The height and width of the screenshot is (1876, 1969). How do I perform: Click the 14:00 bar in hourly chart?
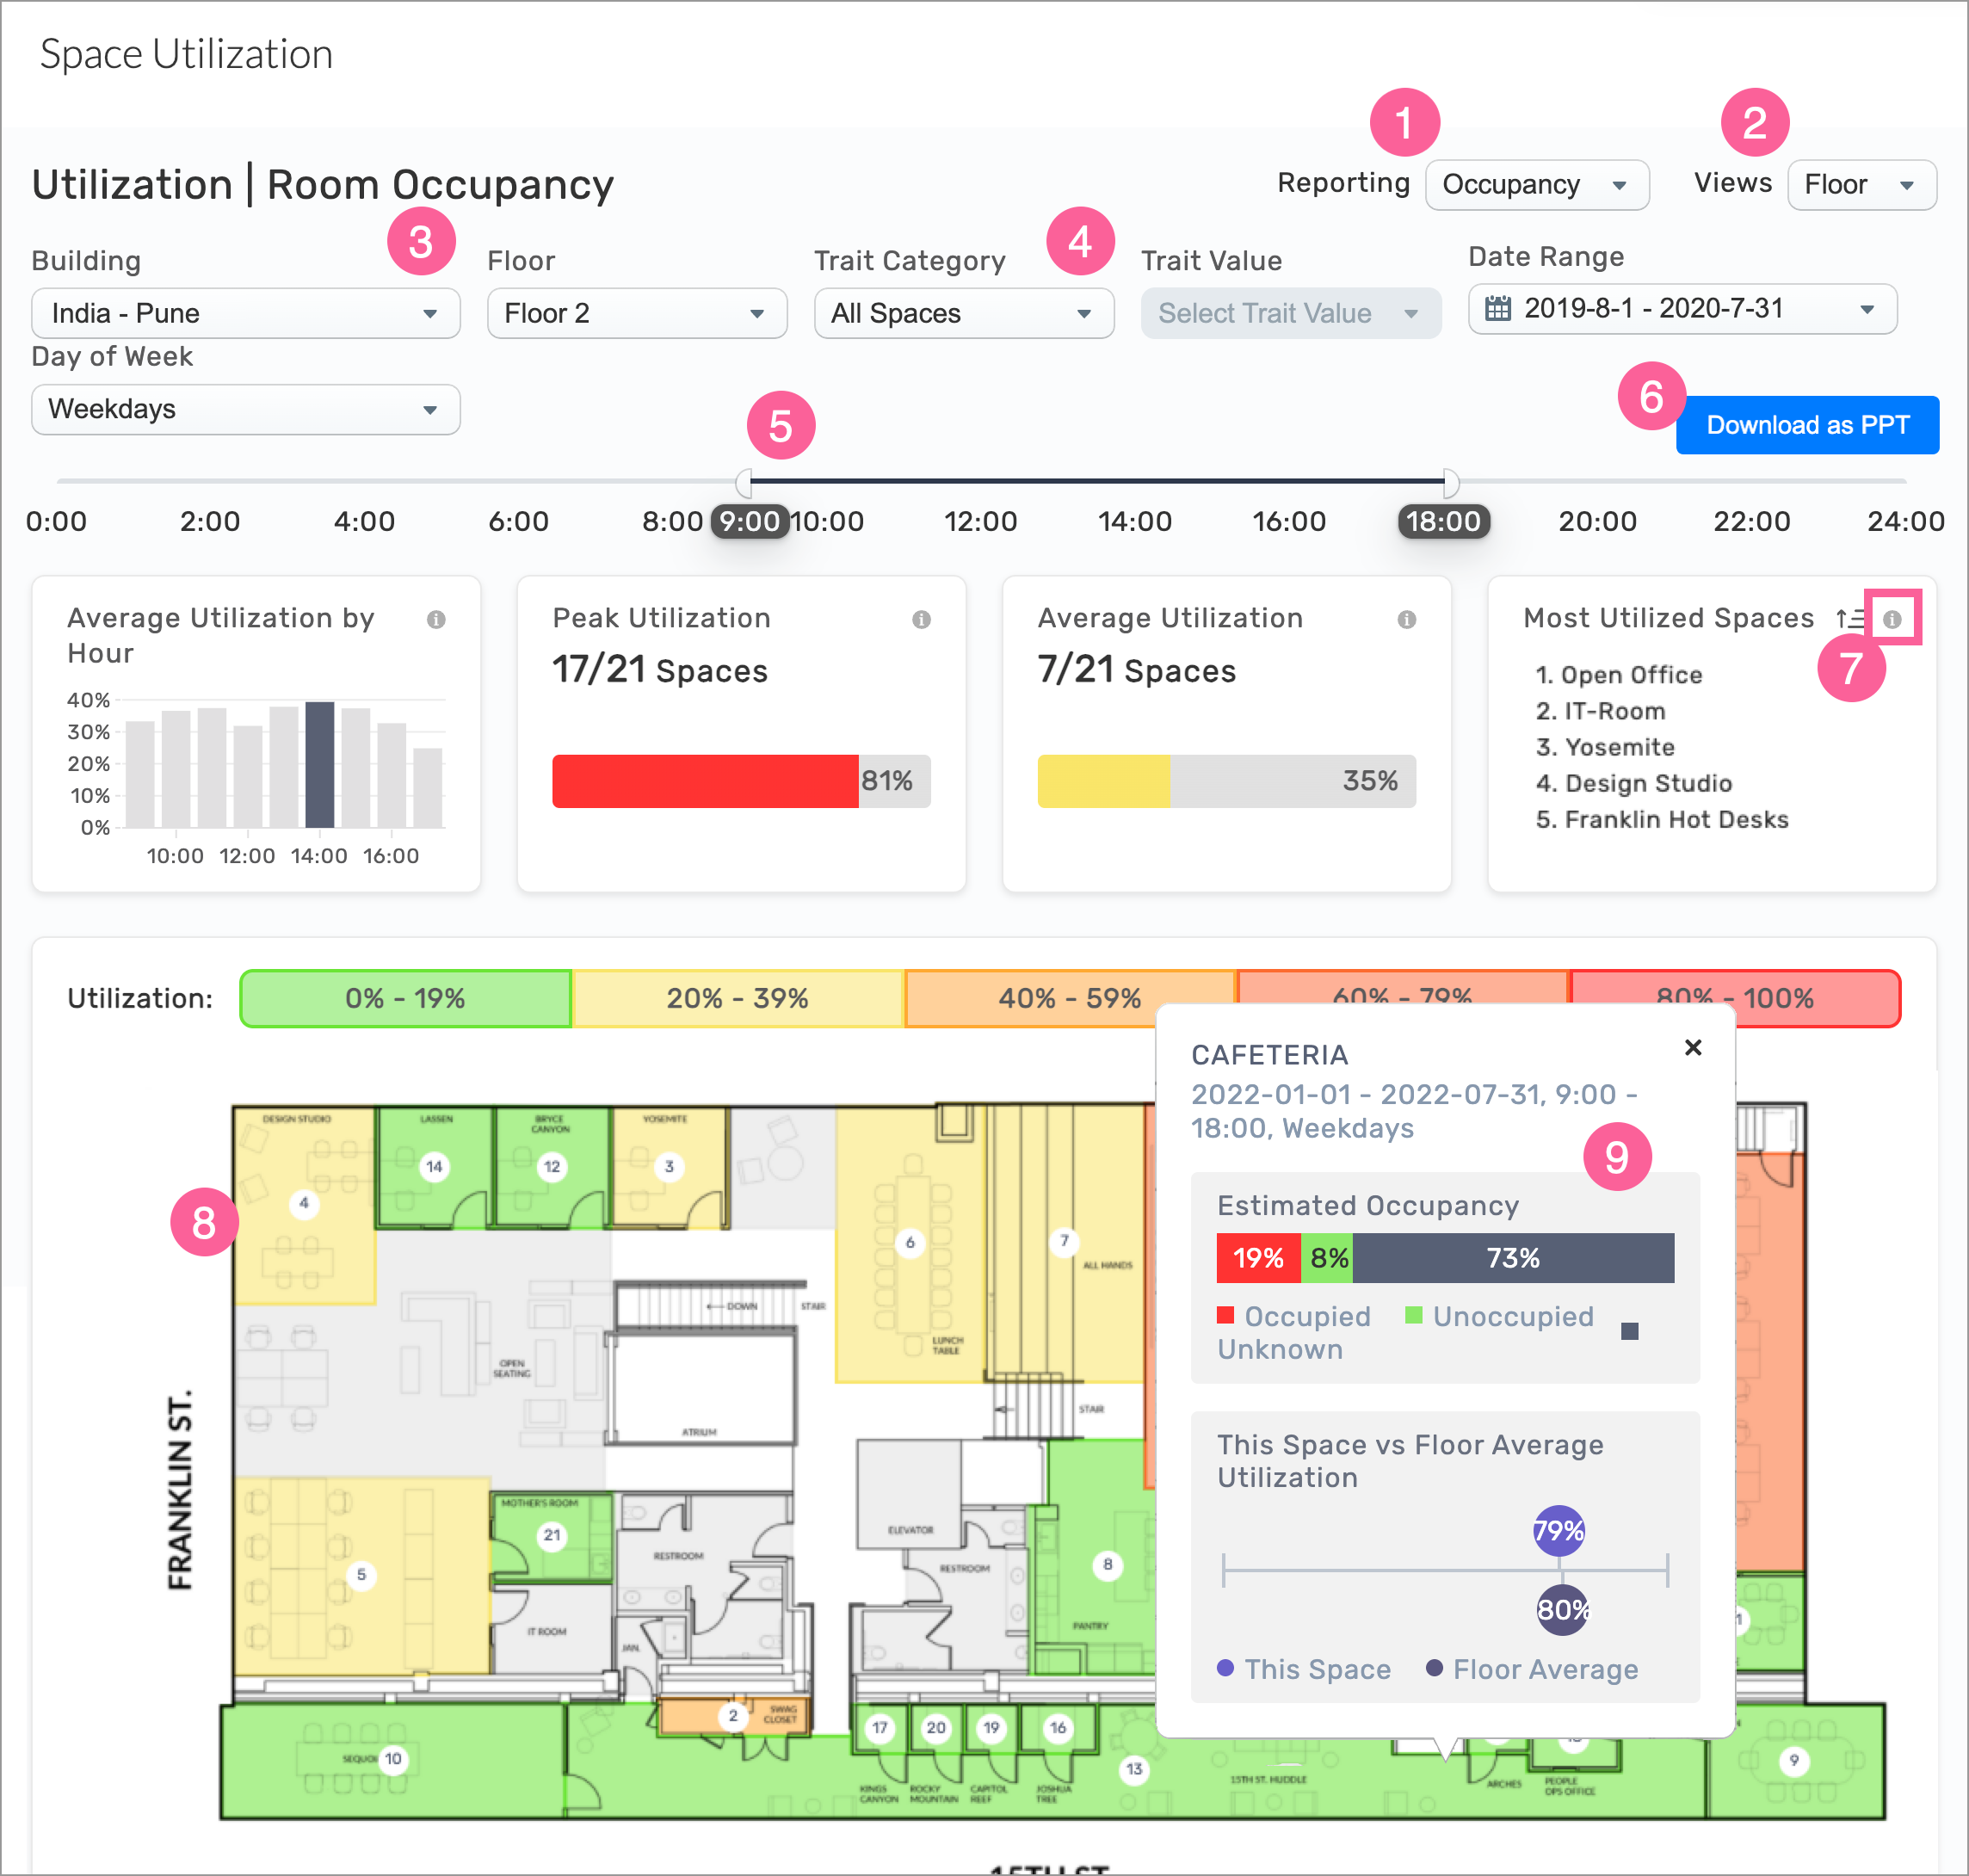coord(319,765)
